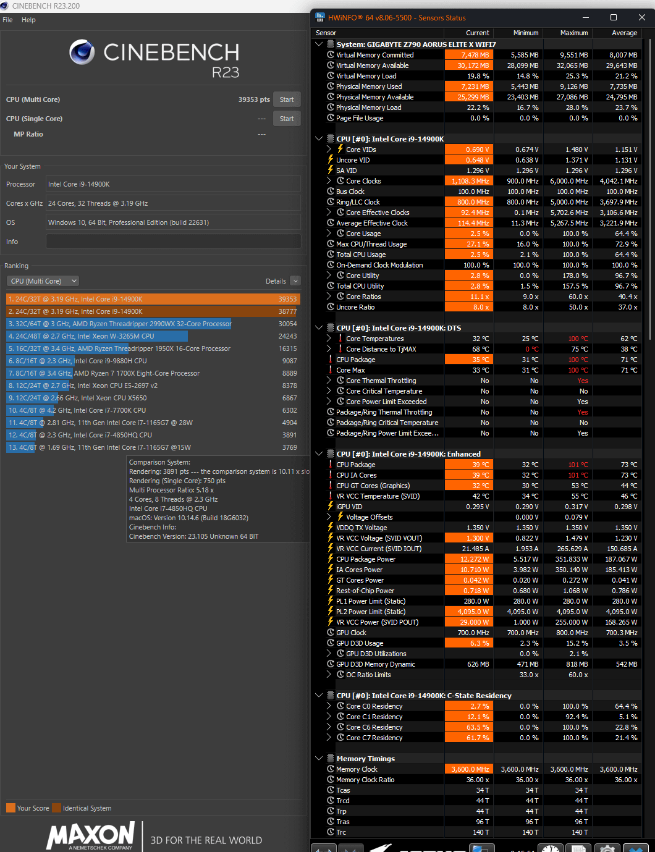
Task: Expand the OC Ratio Limits row
Action: pyautogui.click(x=329, y=675)
